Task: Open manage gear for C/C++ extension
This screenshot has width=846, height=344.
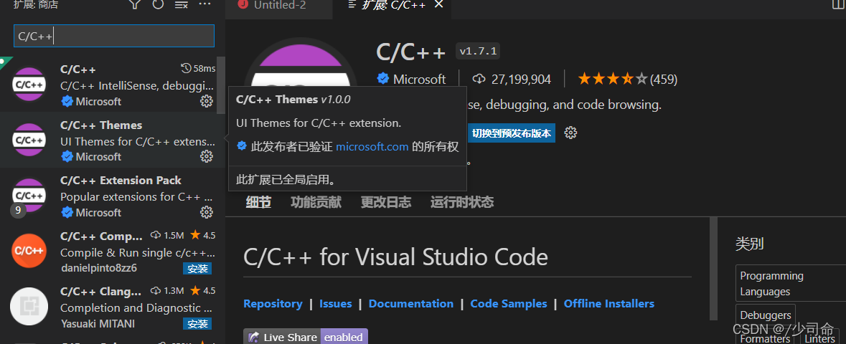Action: tap(206, 101)
